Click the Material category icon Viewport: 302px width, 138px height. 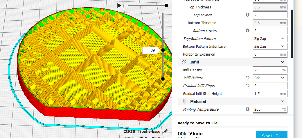click(x=184, y=101)
